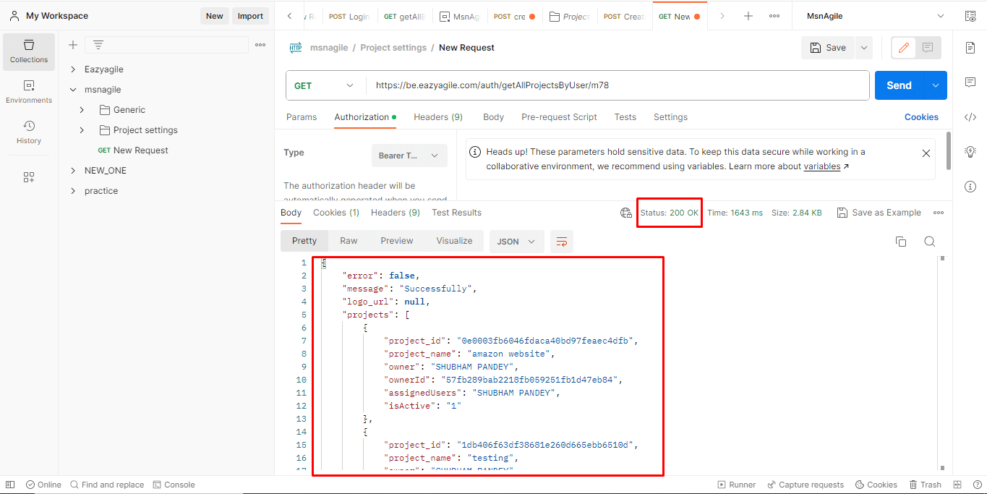The height and width of the screenshot is (494, 987).
Task: Switch to the Params tab
Action: coord(302,117)
